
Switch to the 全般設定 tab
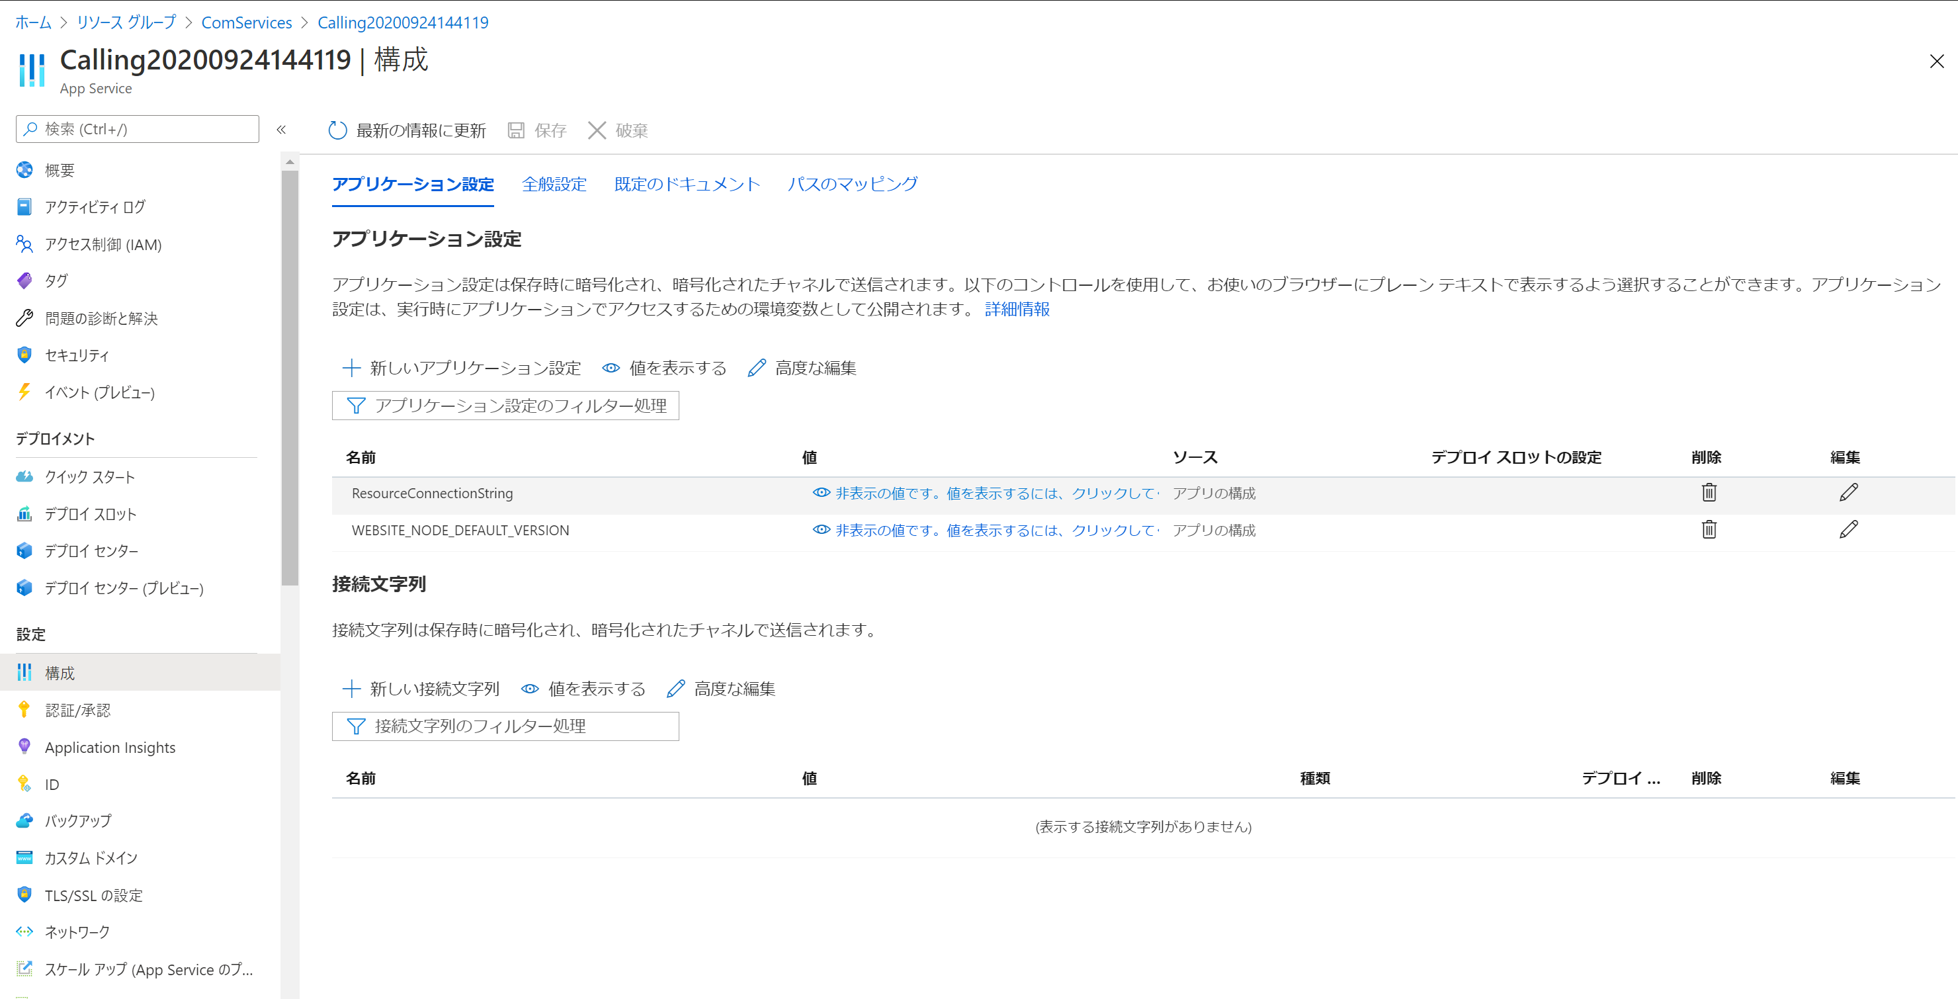click(x=554, y=184)
